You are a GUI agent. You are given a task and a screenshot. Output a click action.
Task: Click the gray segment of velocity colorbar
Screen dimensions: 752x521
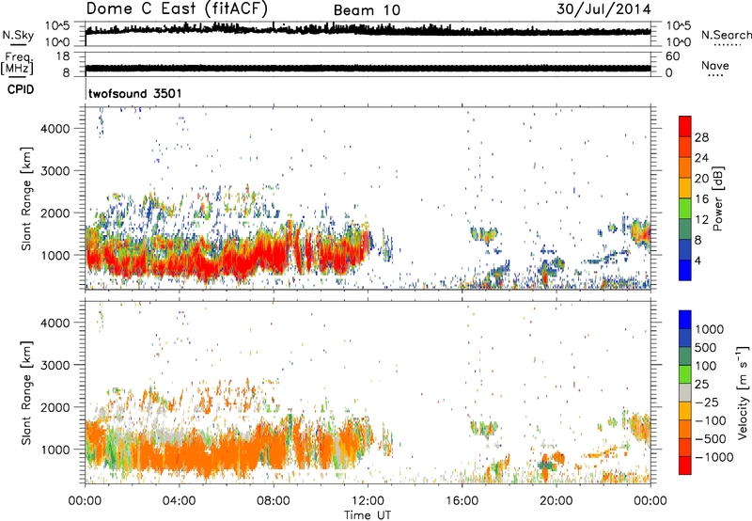click(685, 392)
